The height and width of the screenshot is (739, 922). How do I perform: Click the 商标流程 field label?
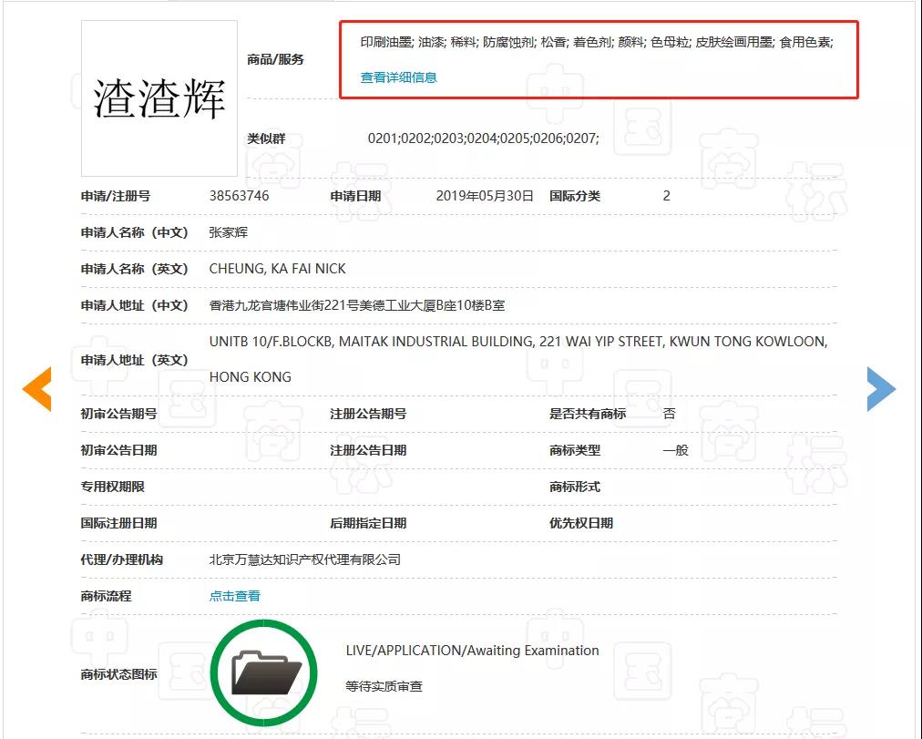[x=106, y=596]
